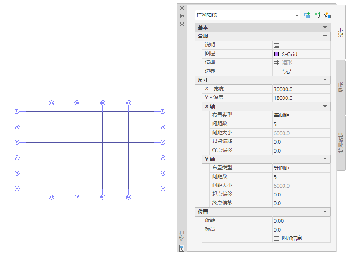Click the 矩形 grid shape icon
Viewport: 351px width, 255px height.
point(277,63)
